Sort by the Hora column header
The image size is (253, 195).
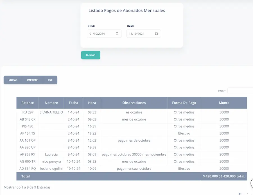[x=92, y=103]
